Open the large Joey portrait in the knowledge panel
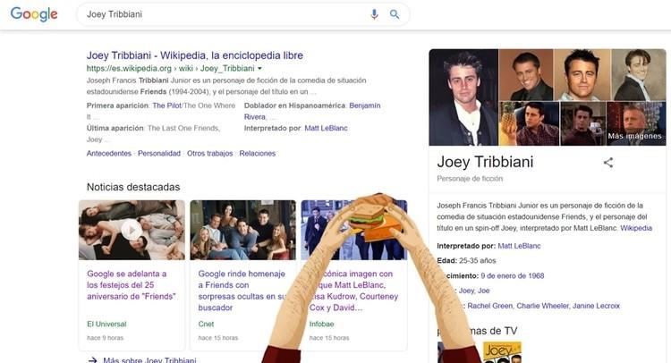 (x=463, y=97)
